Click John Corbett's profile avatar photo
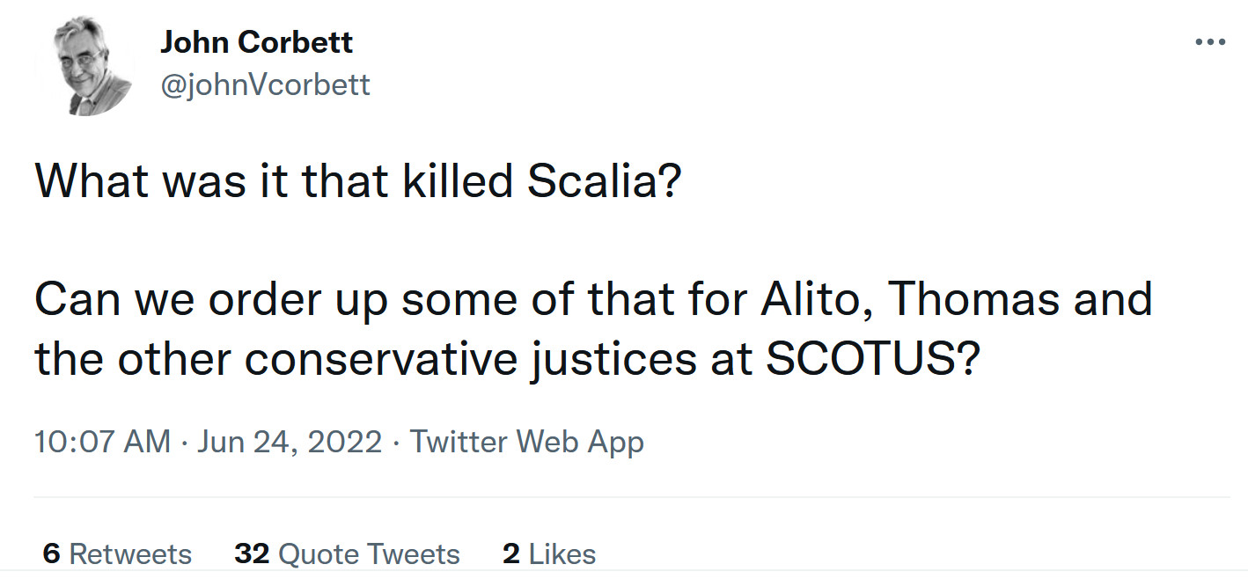This screenshot has width=1248, height=579. 84,66
